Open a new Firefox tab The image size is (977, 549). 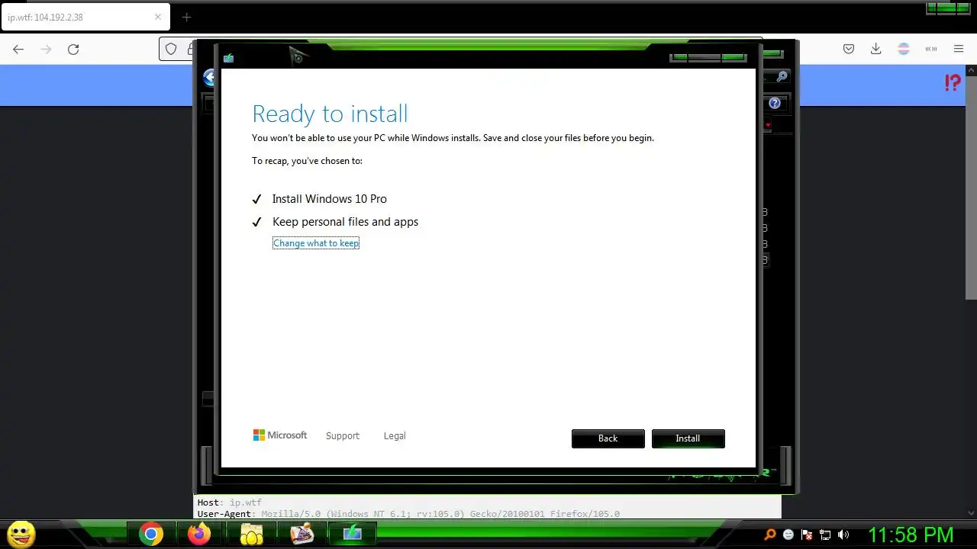pos(186,17)
